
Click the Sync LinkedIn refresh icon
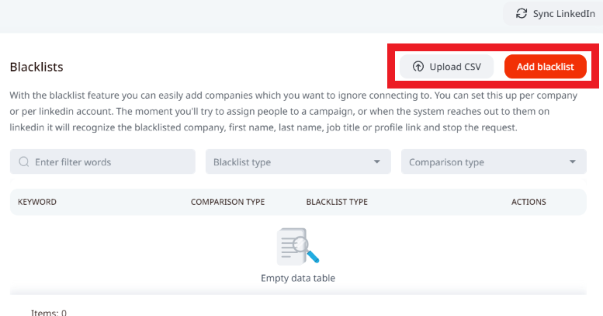pyautogui.click(x=522, y=13)
